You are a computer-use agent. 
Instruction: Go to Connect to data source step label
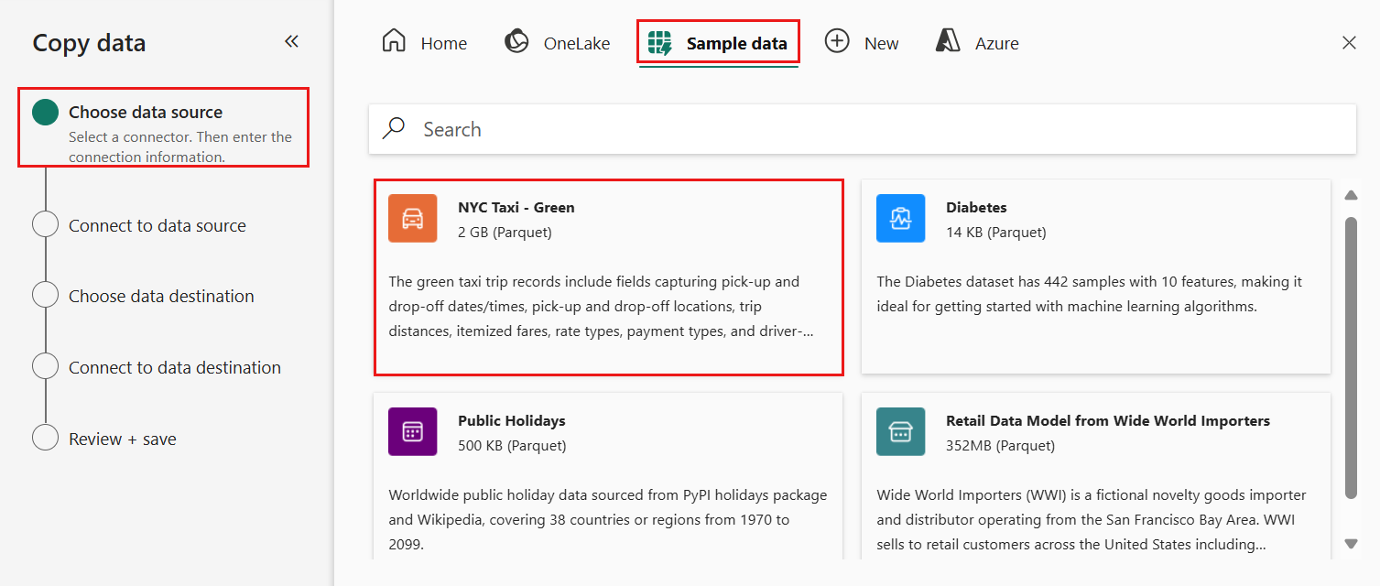click(158, 225)
